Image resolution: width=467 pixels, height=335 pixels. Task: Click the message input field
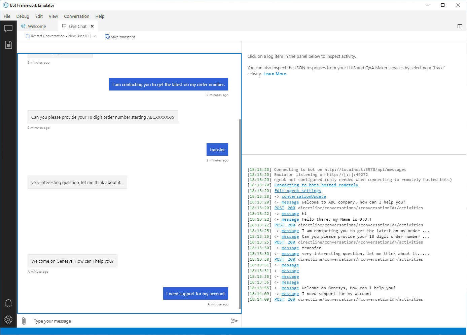click(x=130, y=321)
